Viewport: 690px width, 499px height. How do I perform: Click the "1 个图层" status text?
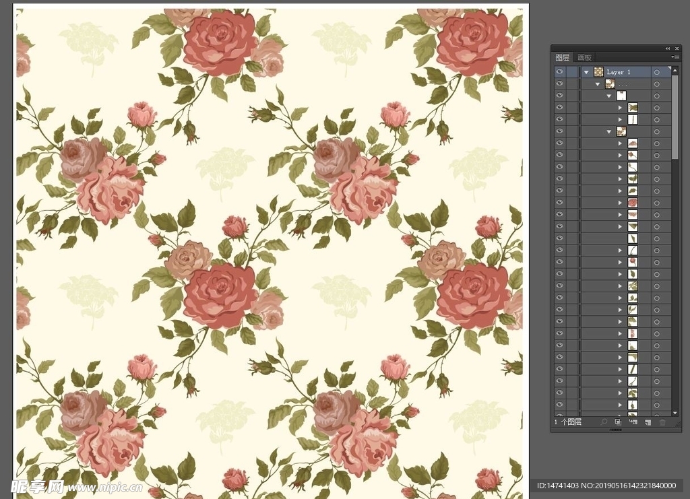568,422
